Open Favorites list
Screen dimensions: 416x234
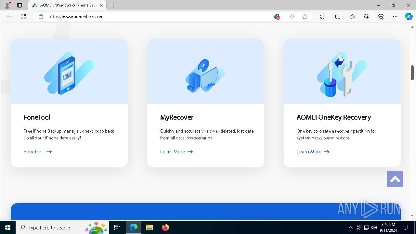[x=352, y=17]
